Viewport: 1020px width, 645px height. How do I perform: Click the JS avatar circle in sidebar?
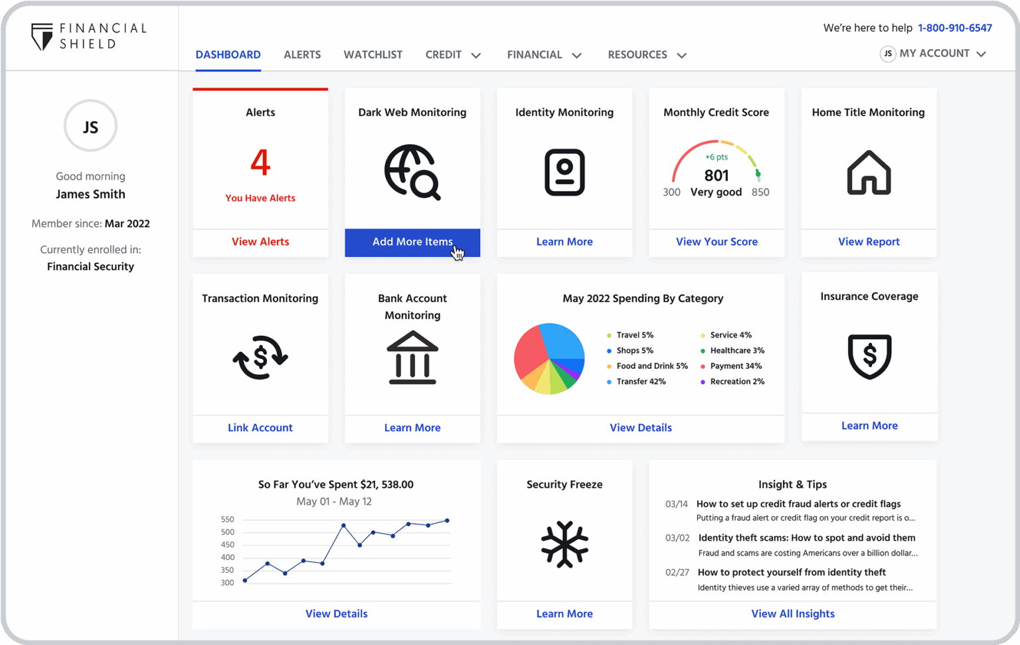(x=90, y=125)
